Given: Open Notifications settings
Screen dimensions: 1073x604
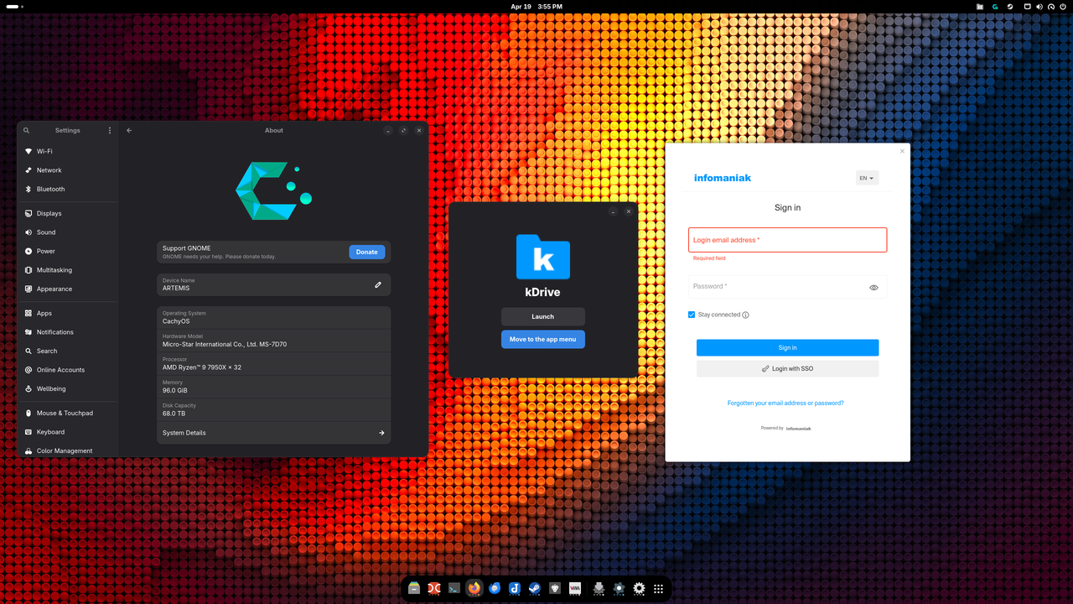Looking at the screenshot, I should pos(67,332).
